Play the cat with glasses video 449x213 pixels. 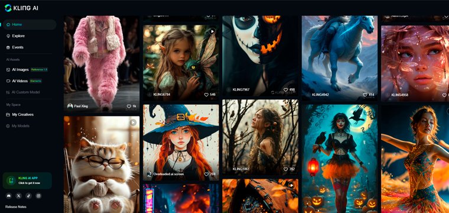point(133,122)
